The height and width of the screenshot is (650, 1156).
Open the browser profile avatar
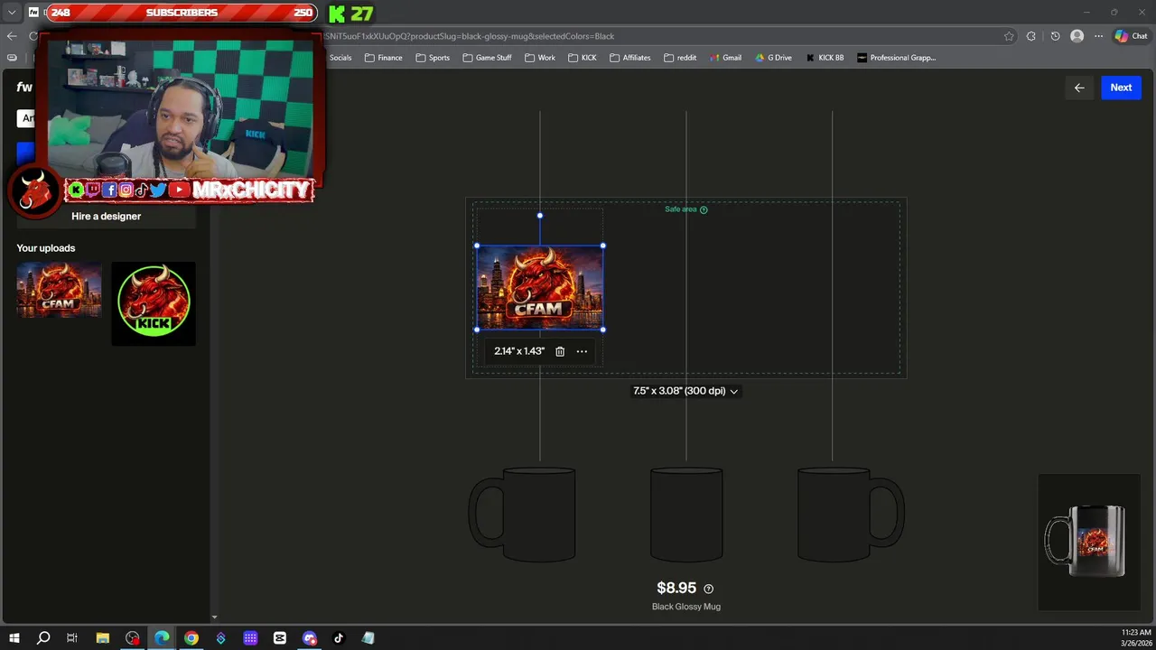(x=1077, y=36)
